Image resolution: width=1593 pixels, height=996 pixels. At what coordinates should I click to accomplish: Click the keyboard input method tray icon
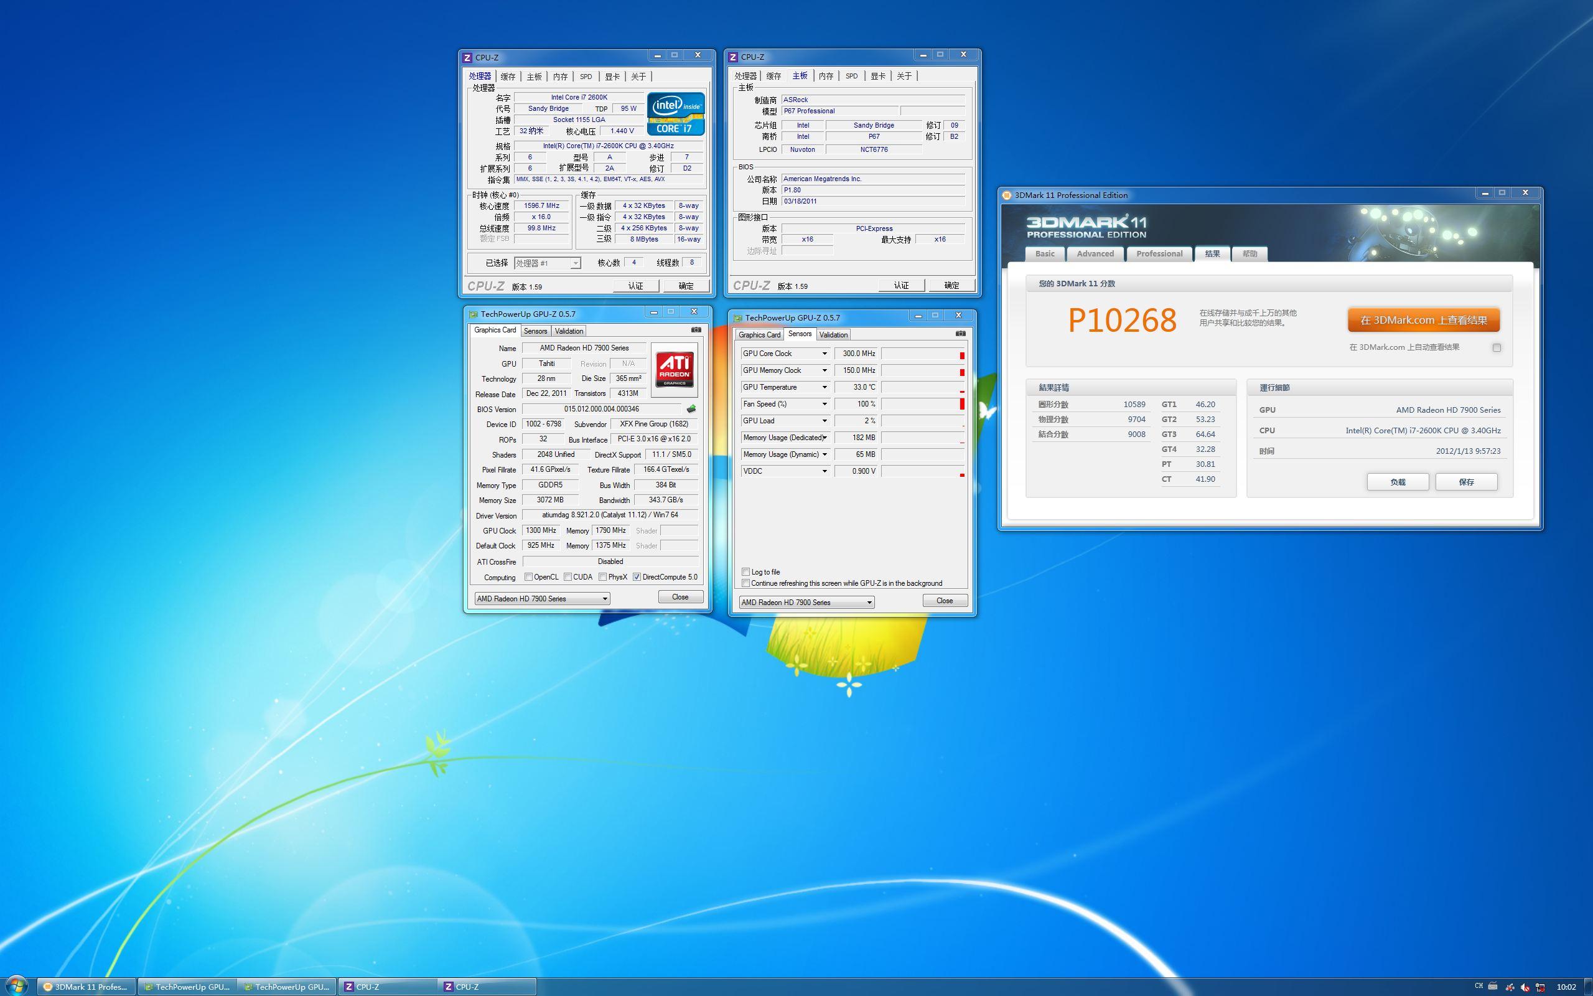point(1493,986)
